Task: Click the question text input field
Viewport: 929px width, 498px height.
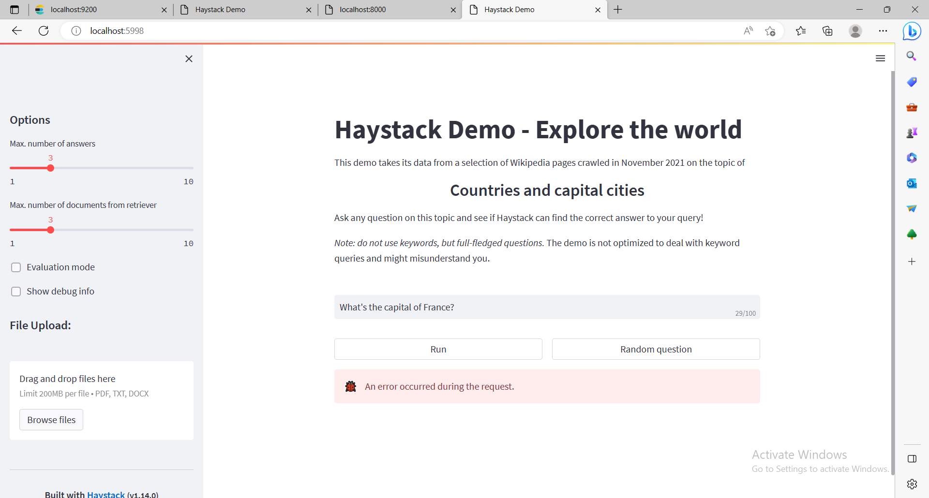Action: [547, 307]
